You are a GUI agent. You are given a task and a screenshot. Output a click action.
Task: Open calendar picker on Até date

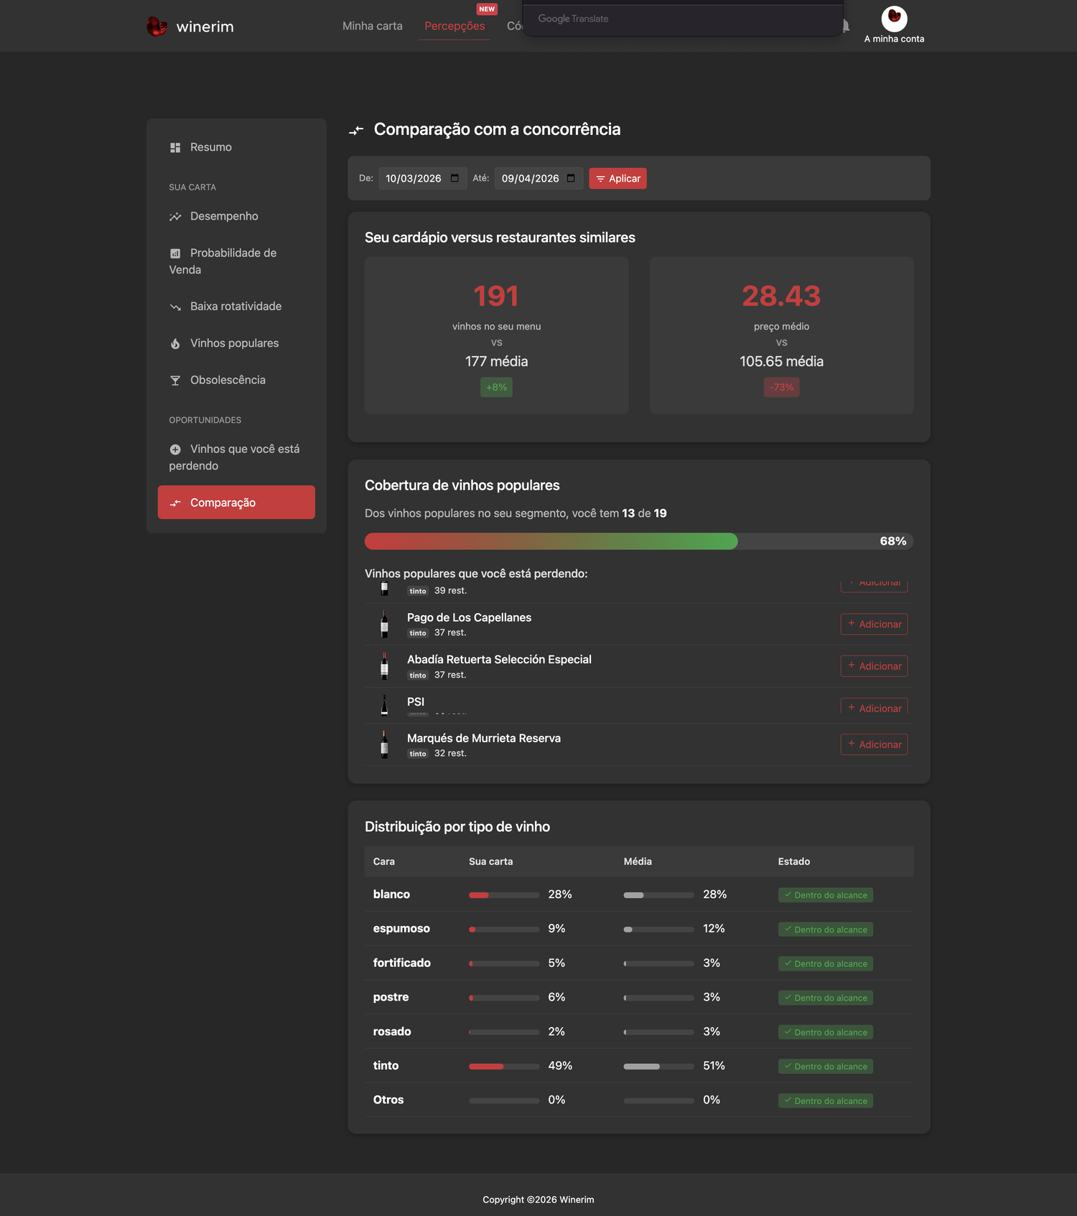(571, 178)
